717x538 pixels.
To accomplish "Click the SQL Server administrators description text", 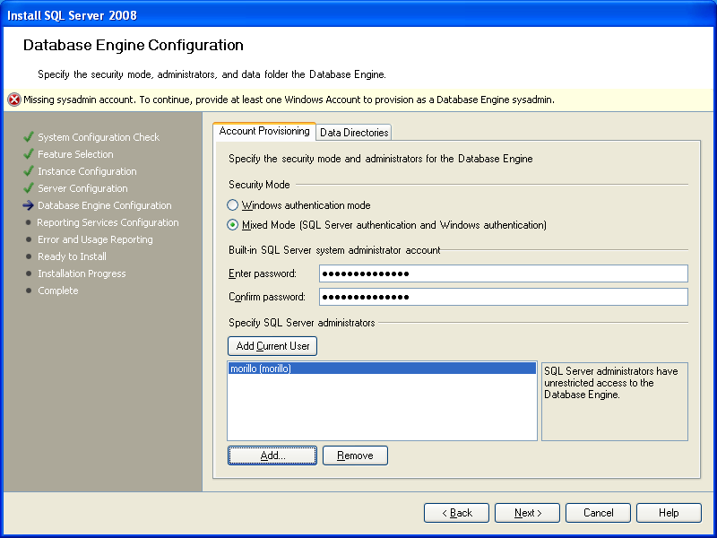I will [x=611, y=383].
